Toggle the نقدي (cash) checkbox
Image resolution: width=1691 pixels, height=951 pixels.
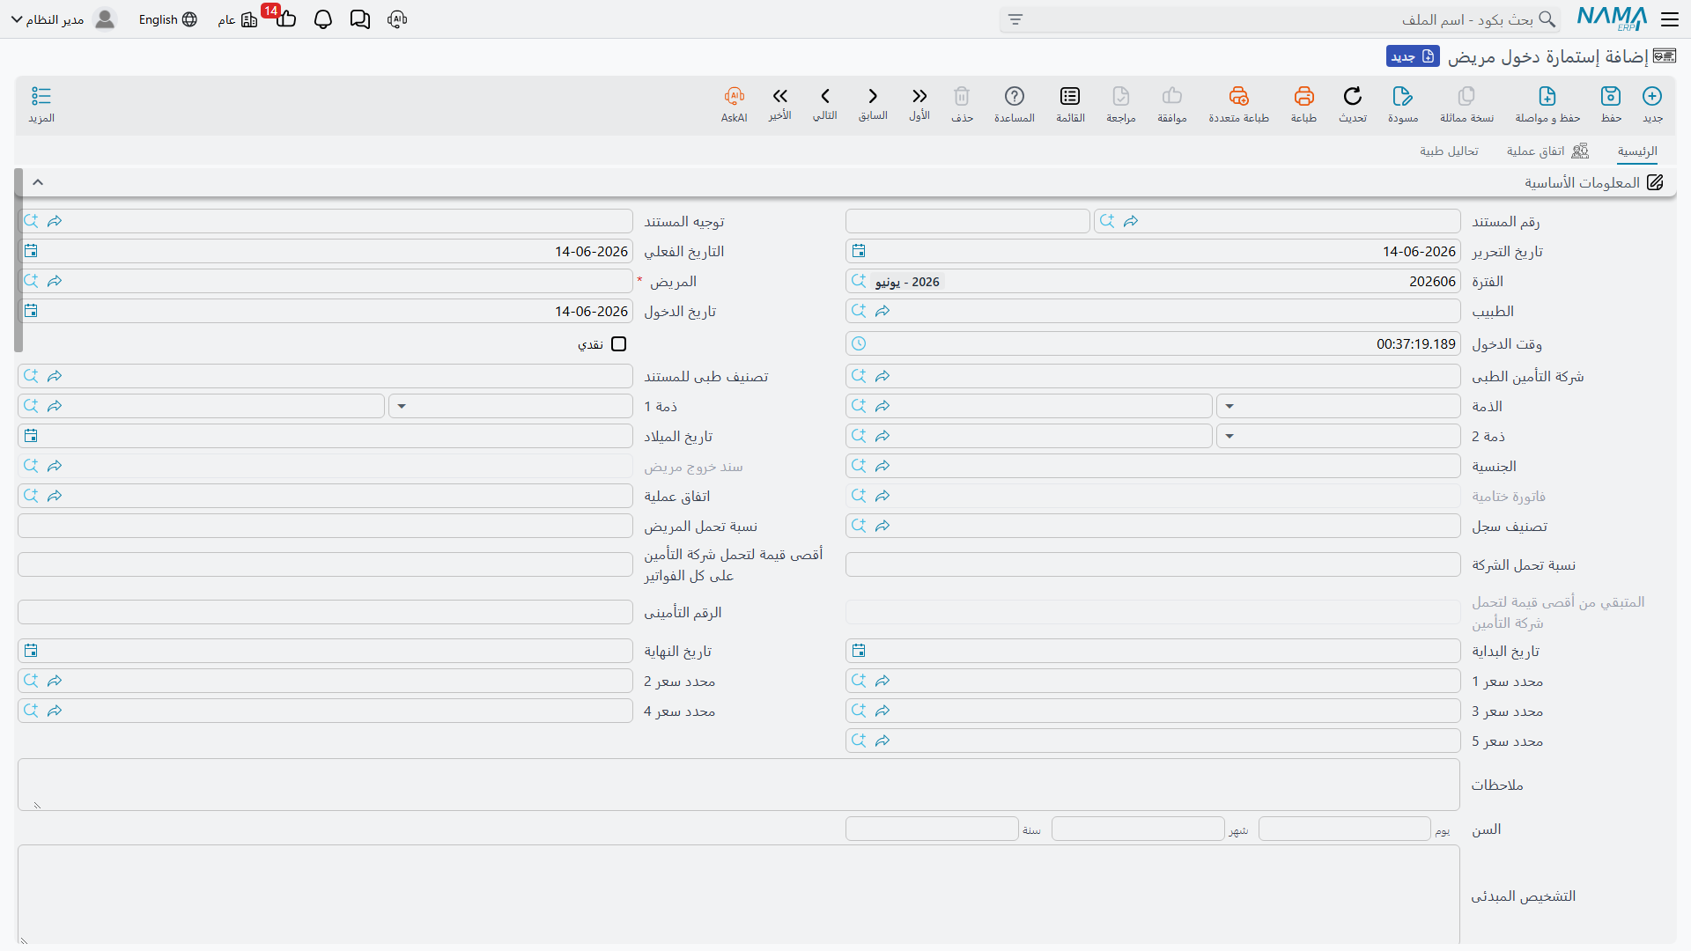(619, 344)
